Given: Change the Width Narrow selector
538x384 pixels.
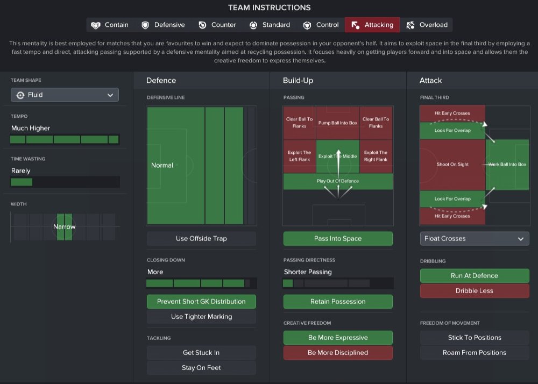Looking at the screenshot, I should click(x=65, y=226).
